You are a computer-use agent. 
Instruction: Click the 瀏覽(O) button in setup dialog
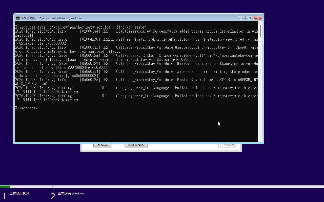coord(103,145)
